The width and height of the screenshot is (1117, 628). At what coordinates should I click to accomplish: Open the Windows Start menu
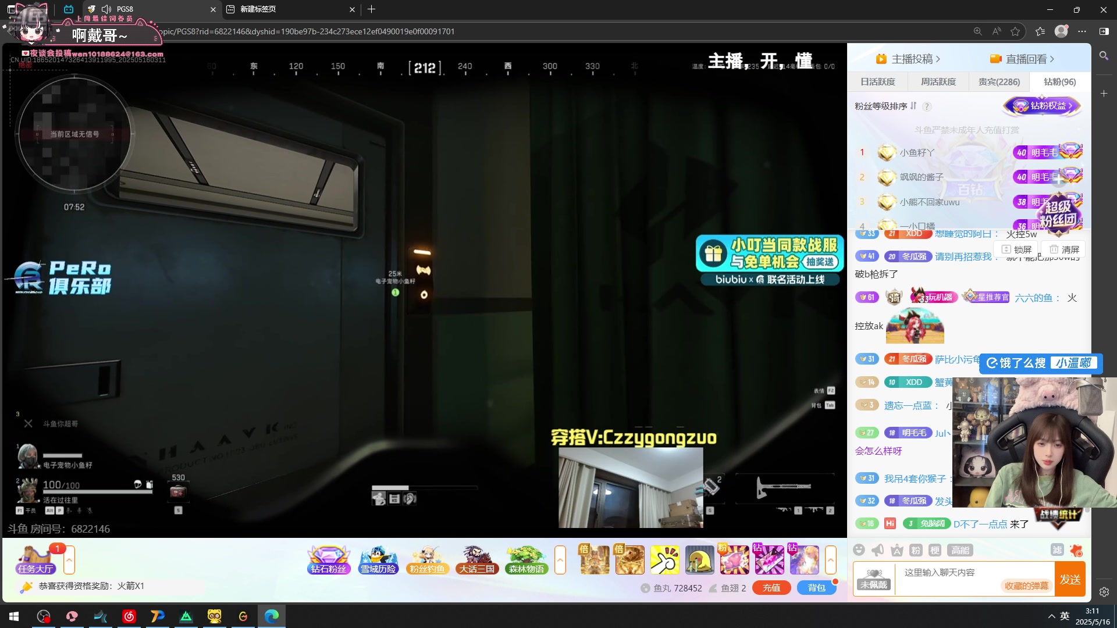coord(14,616)
